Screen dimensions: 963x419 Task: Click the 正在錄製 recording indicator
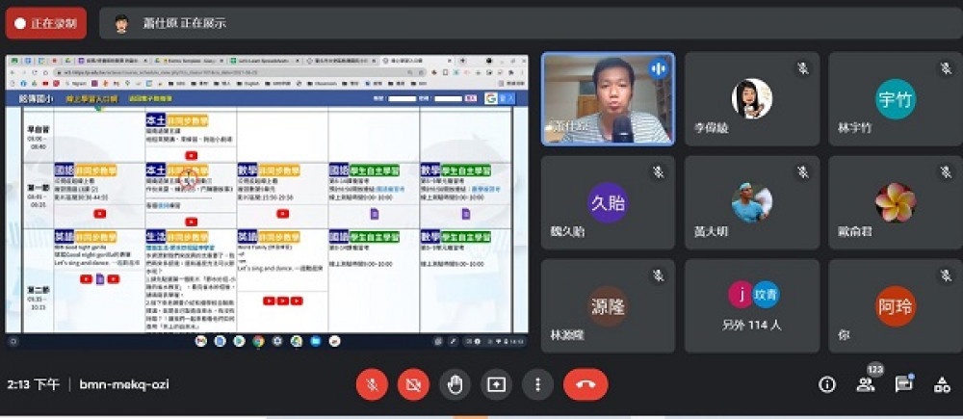tap(45, 23)
